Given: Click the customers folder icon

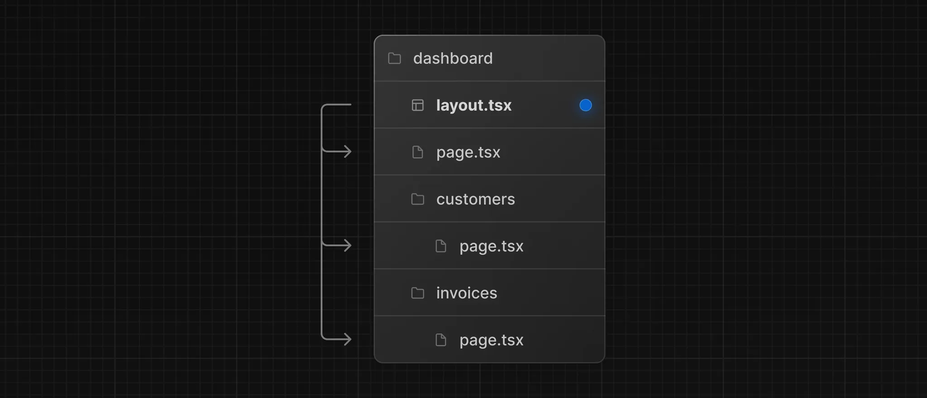Looking at the screenshot, I should 417,199.
